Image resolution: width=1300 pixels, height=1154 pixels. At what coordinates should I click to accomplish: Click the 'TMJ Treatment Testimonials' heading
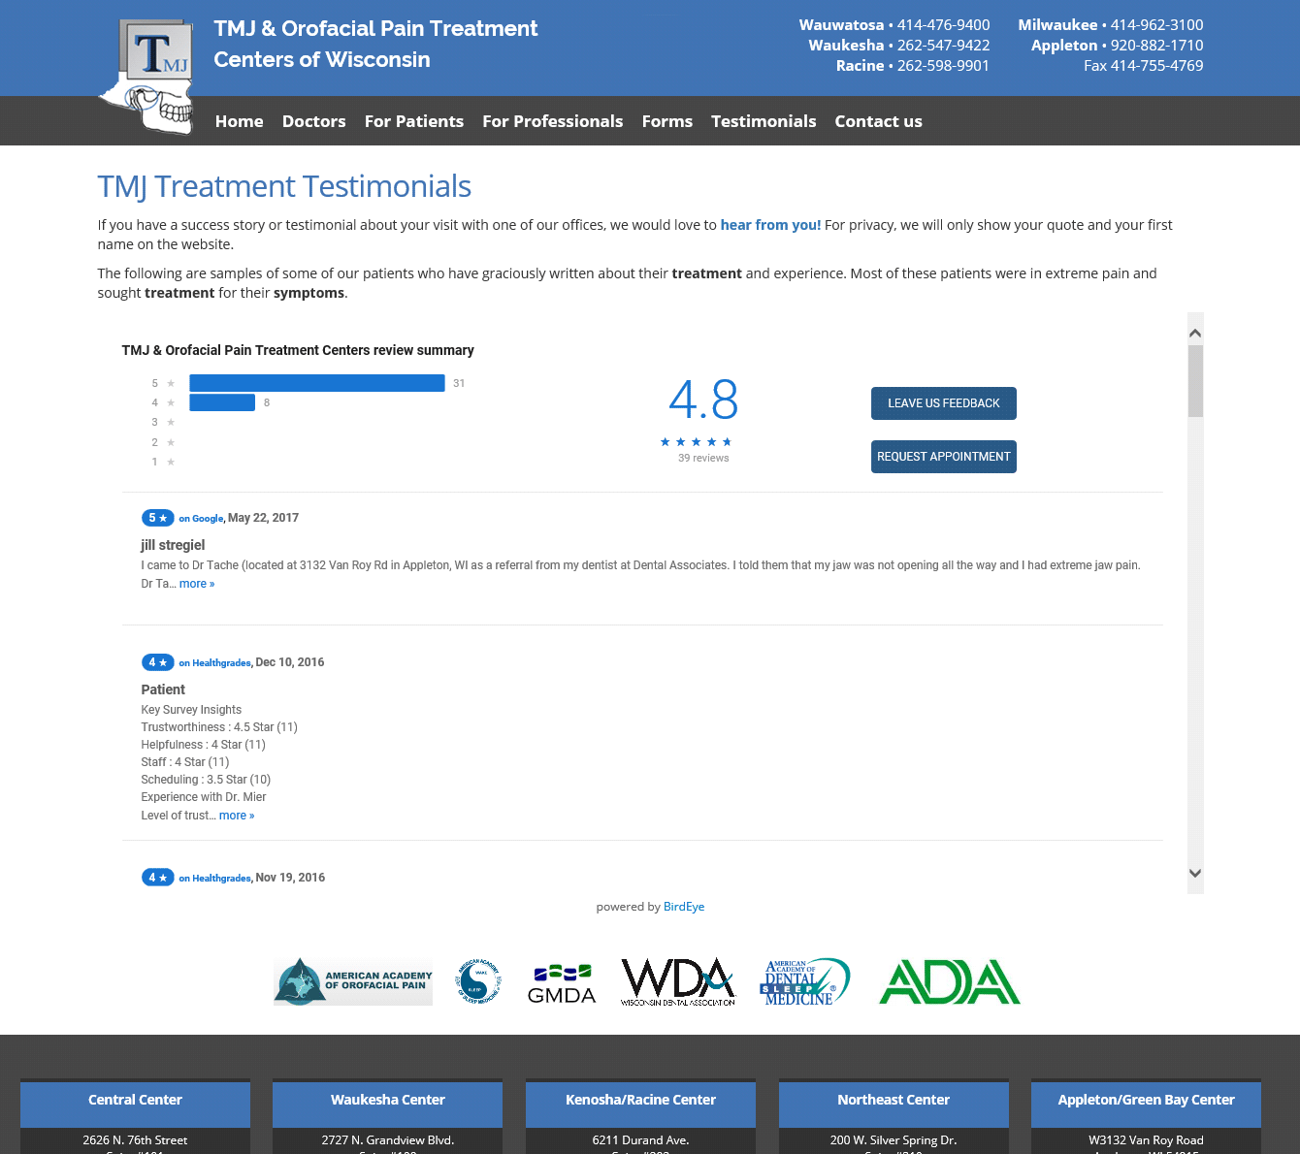tap(284, 186)
